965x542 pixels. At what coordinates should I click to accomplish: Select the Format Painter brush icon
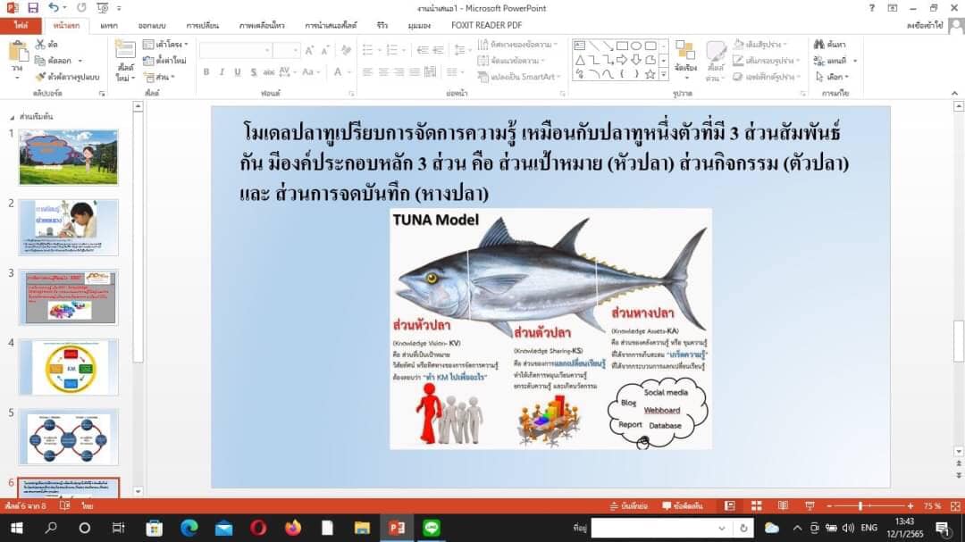40,77
